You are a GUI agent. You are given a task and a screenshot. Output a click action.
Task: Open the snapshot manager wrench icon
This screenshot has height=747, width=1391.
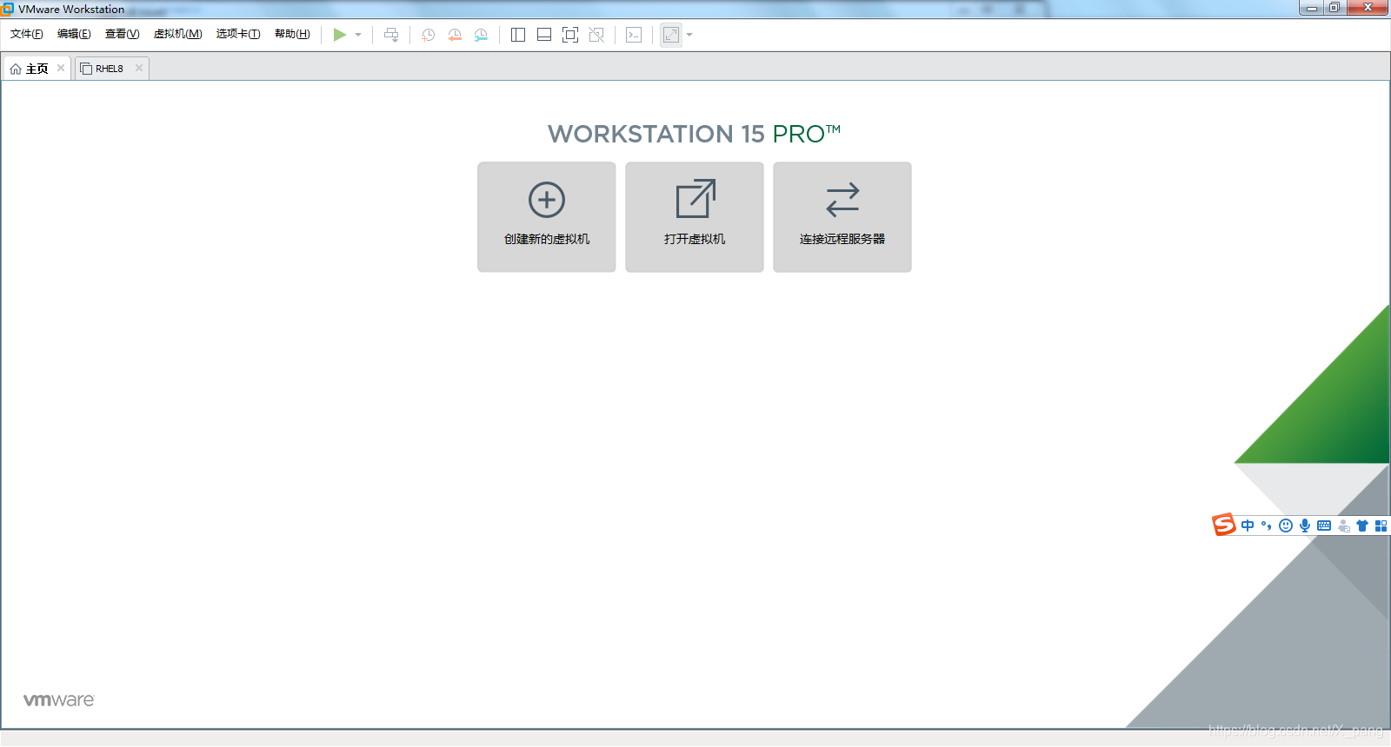[481, 35]
